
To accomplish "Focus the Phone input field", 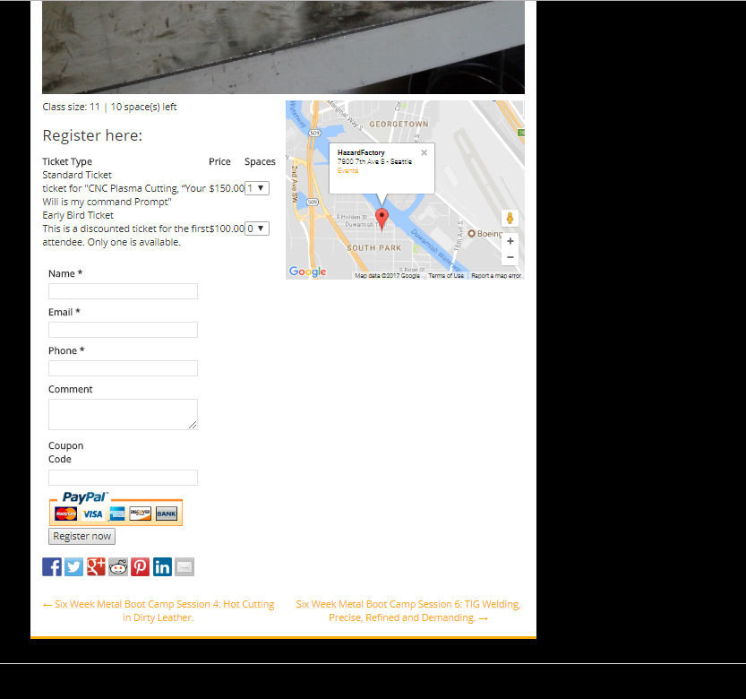I will (124, 368).
